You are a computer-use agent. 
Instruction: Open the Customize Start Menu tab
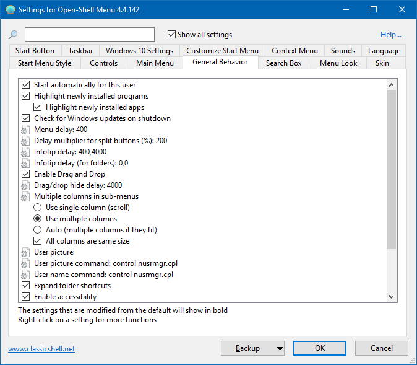(x=222, y=51)
